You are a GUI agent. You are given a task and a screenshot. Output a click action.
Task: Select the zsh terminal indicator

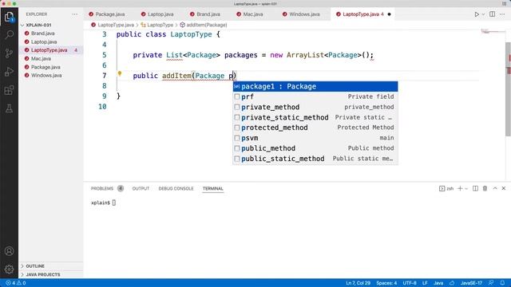pyautogui.click(x=446, y=188)
